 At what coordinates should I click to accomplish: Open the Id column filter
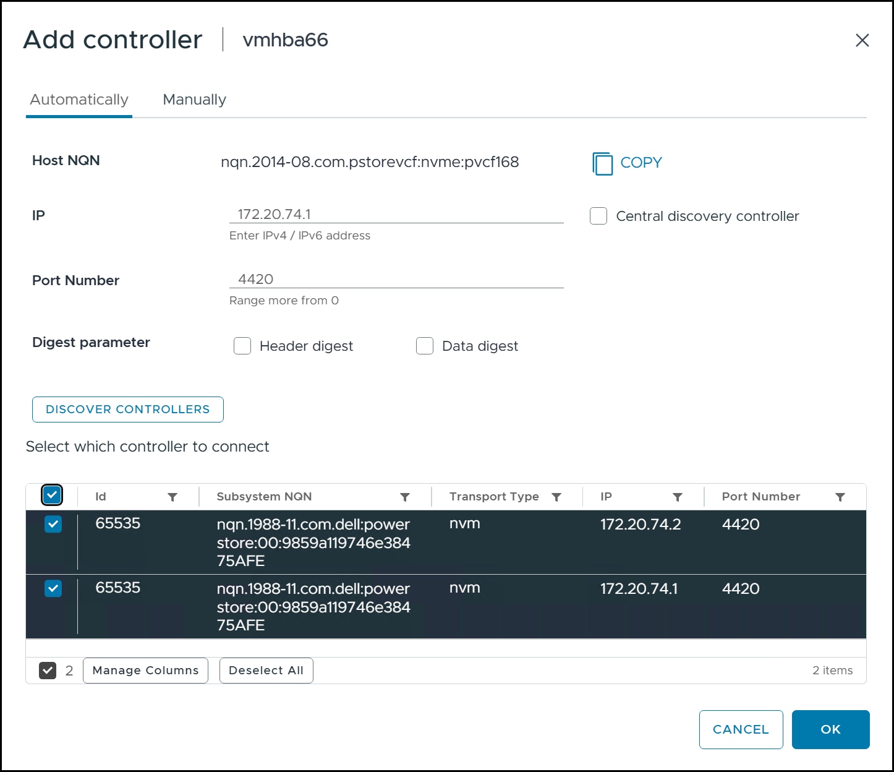click(x=172, y=497)
